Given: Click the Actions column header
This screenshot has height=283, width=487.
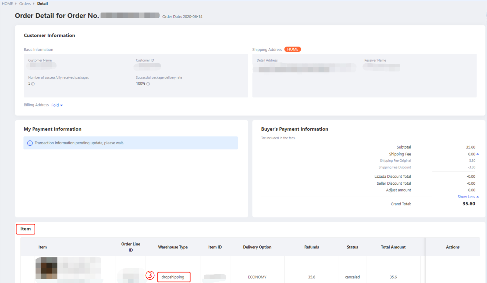Looking at the screenshot, I should point(452,247).
